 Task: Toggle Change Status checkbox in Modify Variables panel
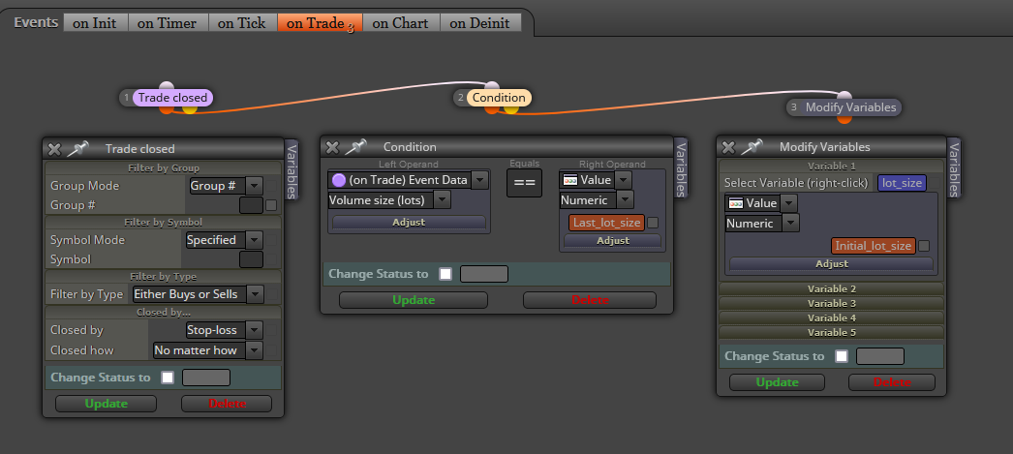(842, 356)
